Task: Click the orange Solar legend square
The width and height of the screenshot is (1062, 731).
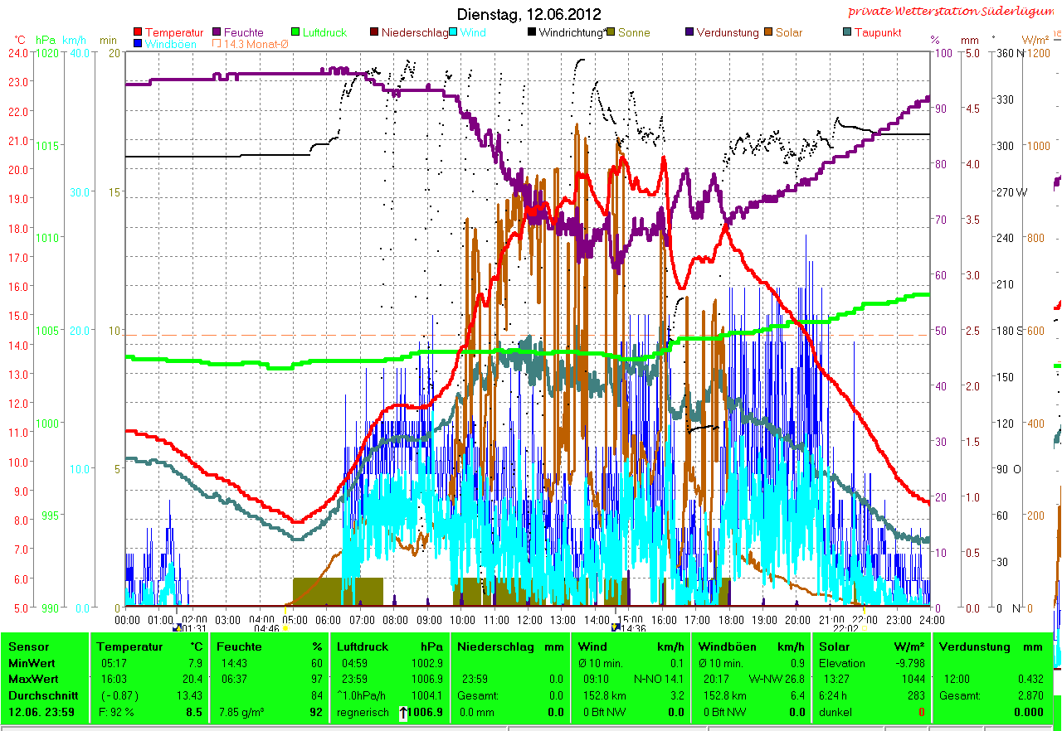Action: point(767,33)
